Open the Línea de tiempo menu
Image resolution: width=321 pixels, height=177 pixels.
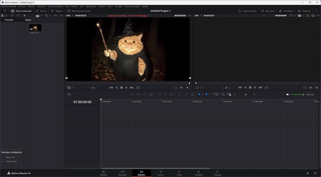(x=55, y=7)
